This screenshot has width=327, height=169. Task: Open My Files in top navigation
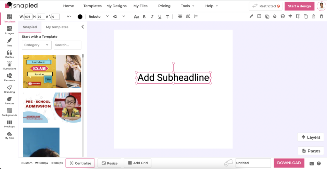(x=141, y=6)
